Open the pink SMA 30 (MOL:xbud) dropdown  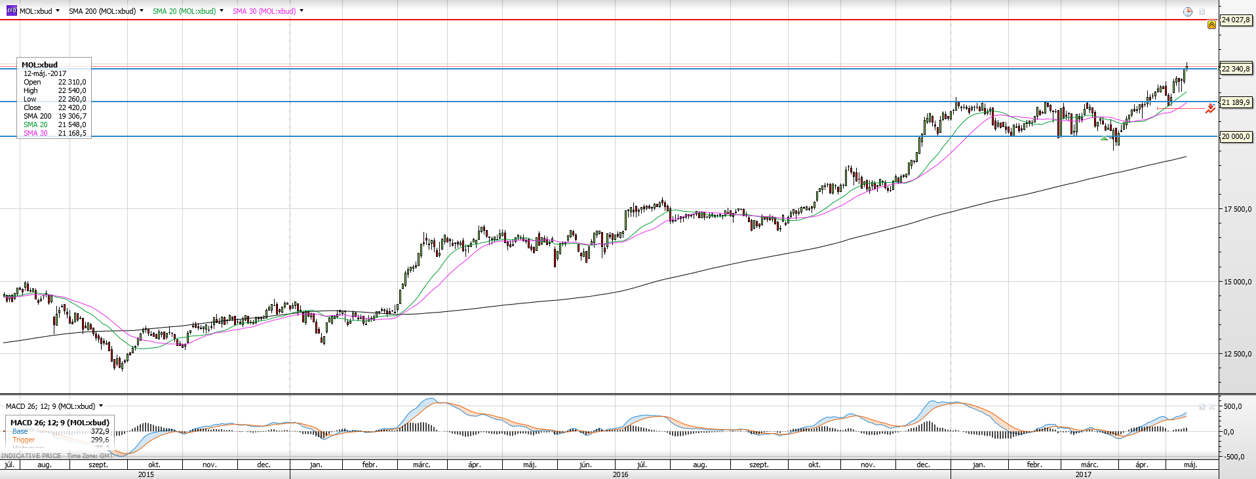tap(302, 11)
